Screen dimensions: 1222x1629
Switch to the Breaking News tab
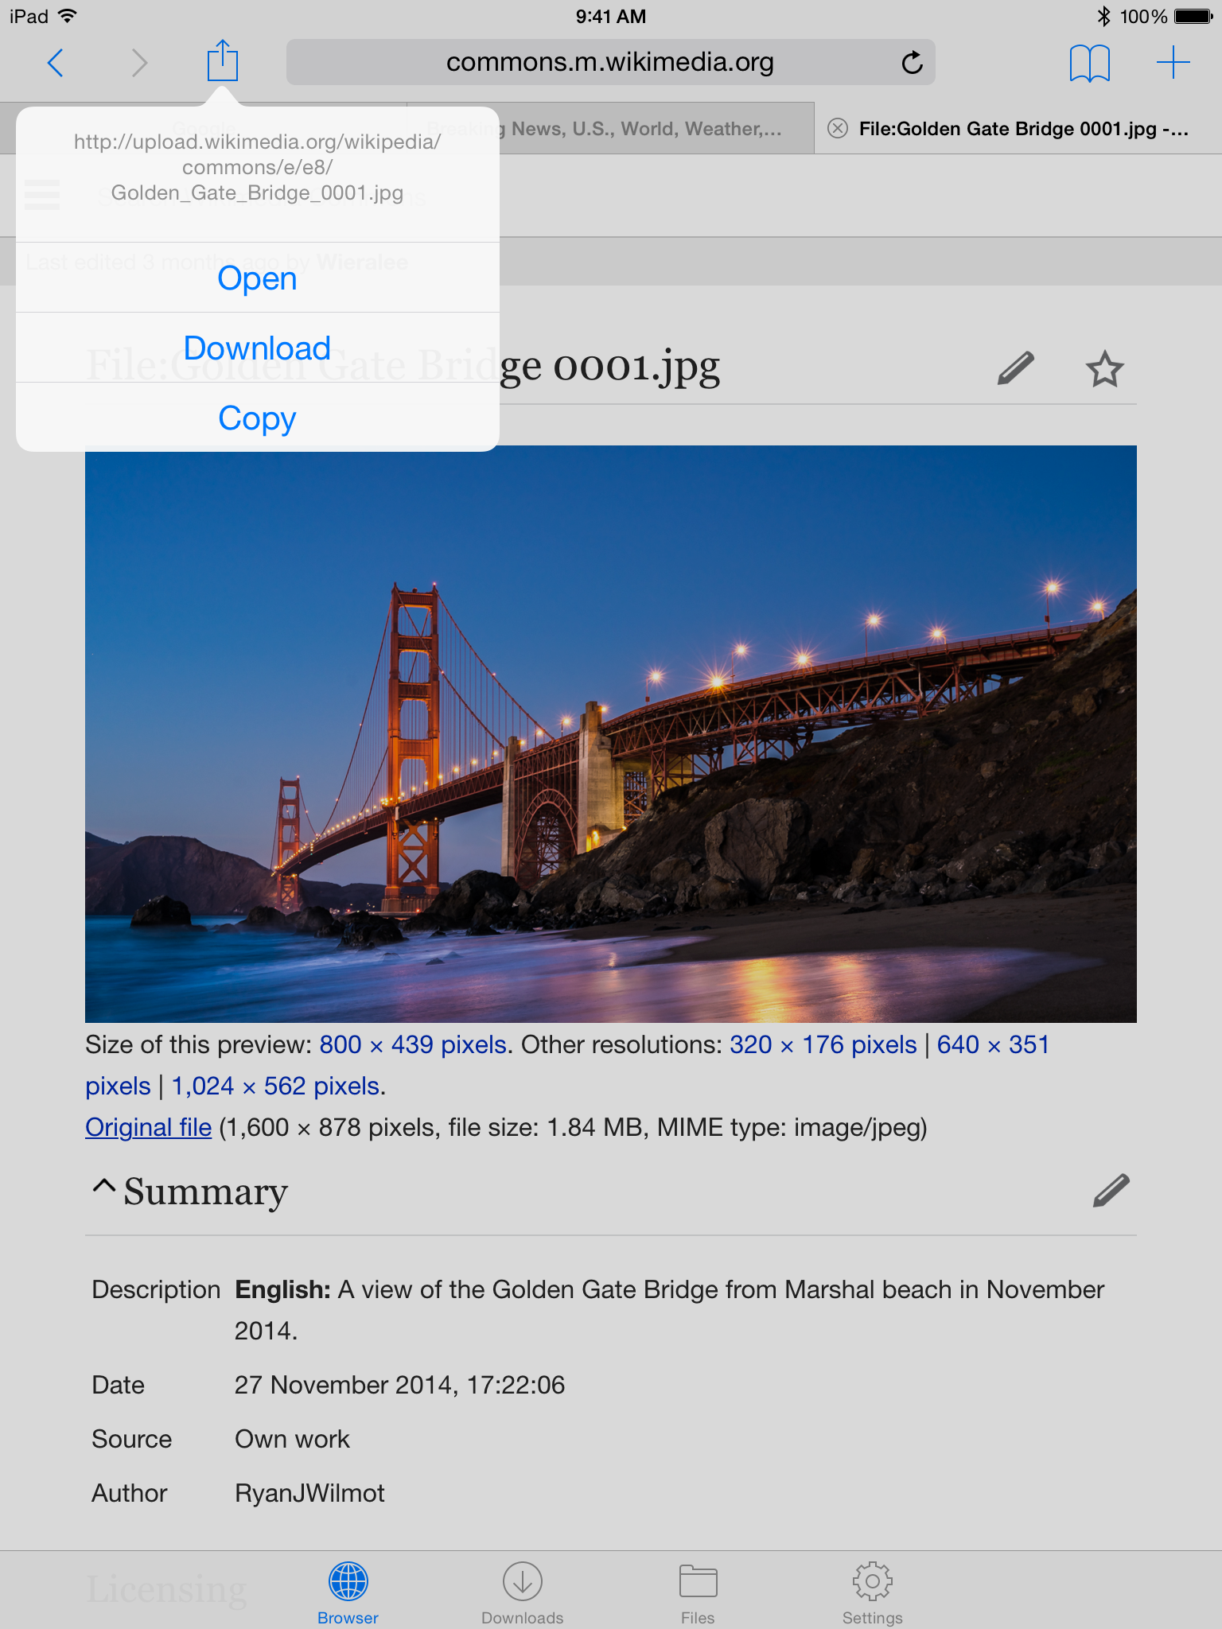(x=610, y=128)
